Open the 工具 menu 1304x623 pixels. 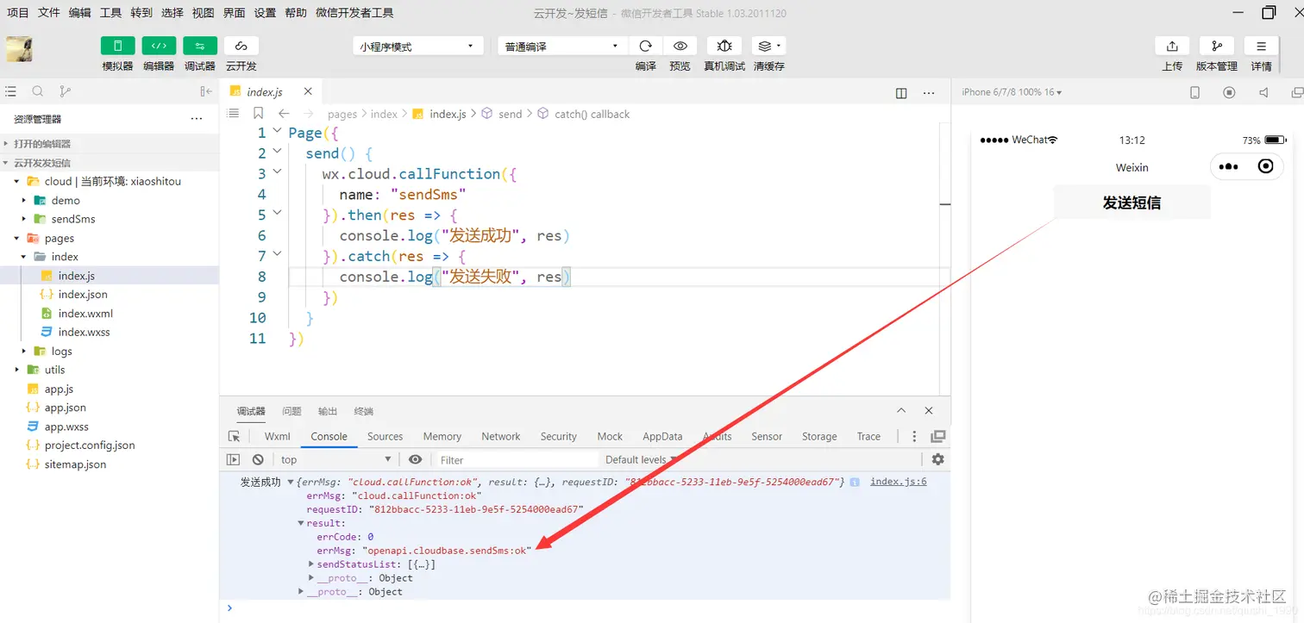pos(110,13)
